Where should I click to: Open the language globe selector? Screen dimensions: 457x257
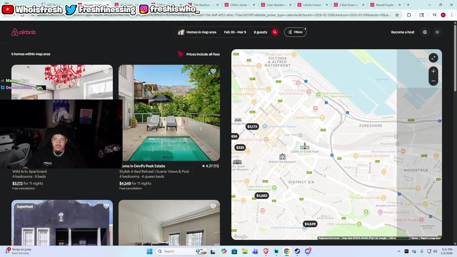pyautogui.click(x=425, y=32)
